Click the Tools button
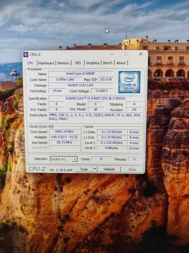The image size is (189, 253). click(84, 169)
